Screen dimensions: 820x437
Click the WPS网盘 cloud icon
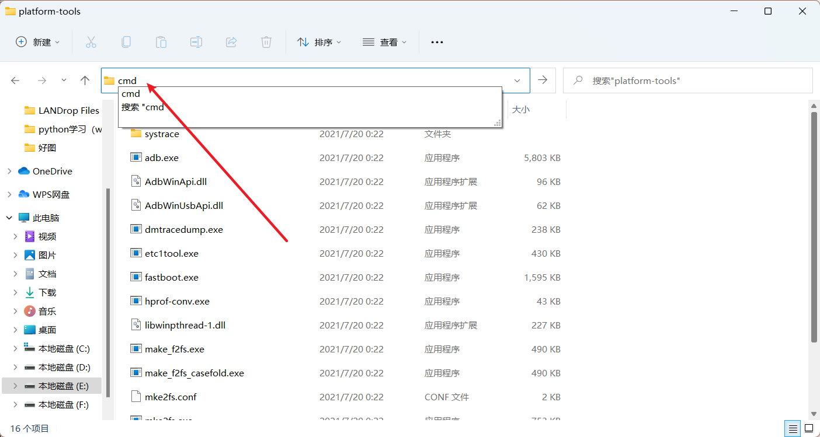click(24, 194)
